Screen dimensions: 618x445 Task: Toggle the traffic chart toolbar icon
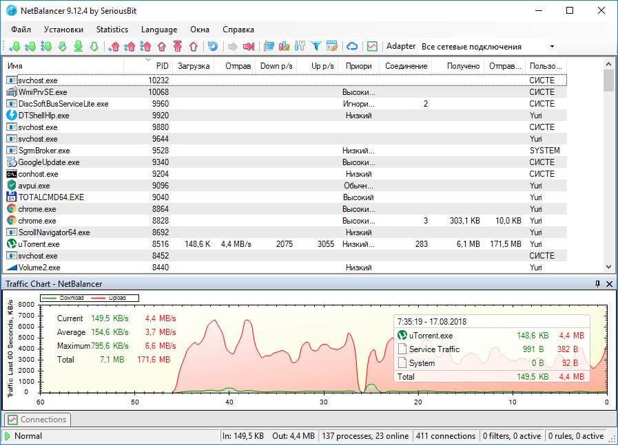[x=372, y=47]
